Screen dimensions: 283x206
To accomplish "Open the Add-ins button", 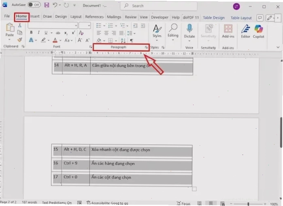I will click(x=228, y=32).
